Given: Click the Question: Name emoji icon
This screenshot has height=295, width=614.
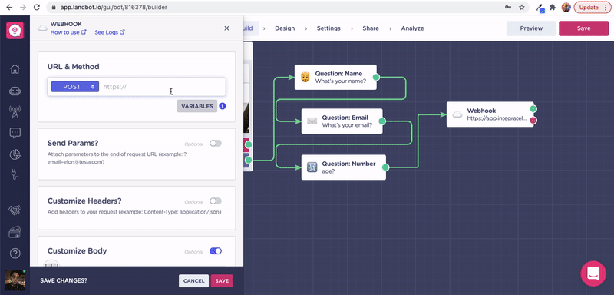Looking at the screenshot, I should tap(305, 77).
